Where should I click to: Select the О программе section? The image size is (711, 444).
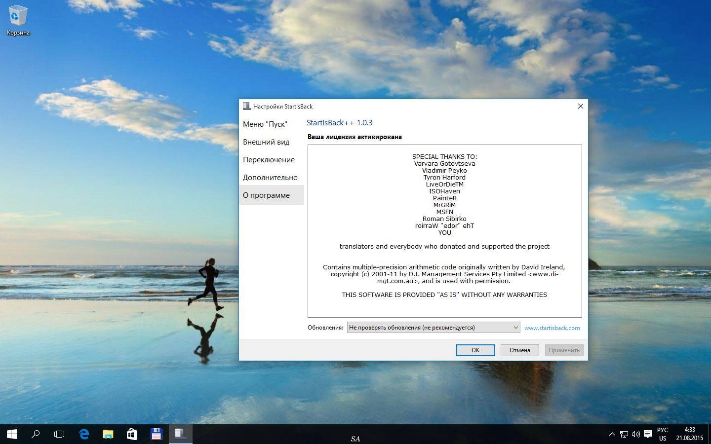[271, 195]
